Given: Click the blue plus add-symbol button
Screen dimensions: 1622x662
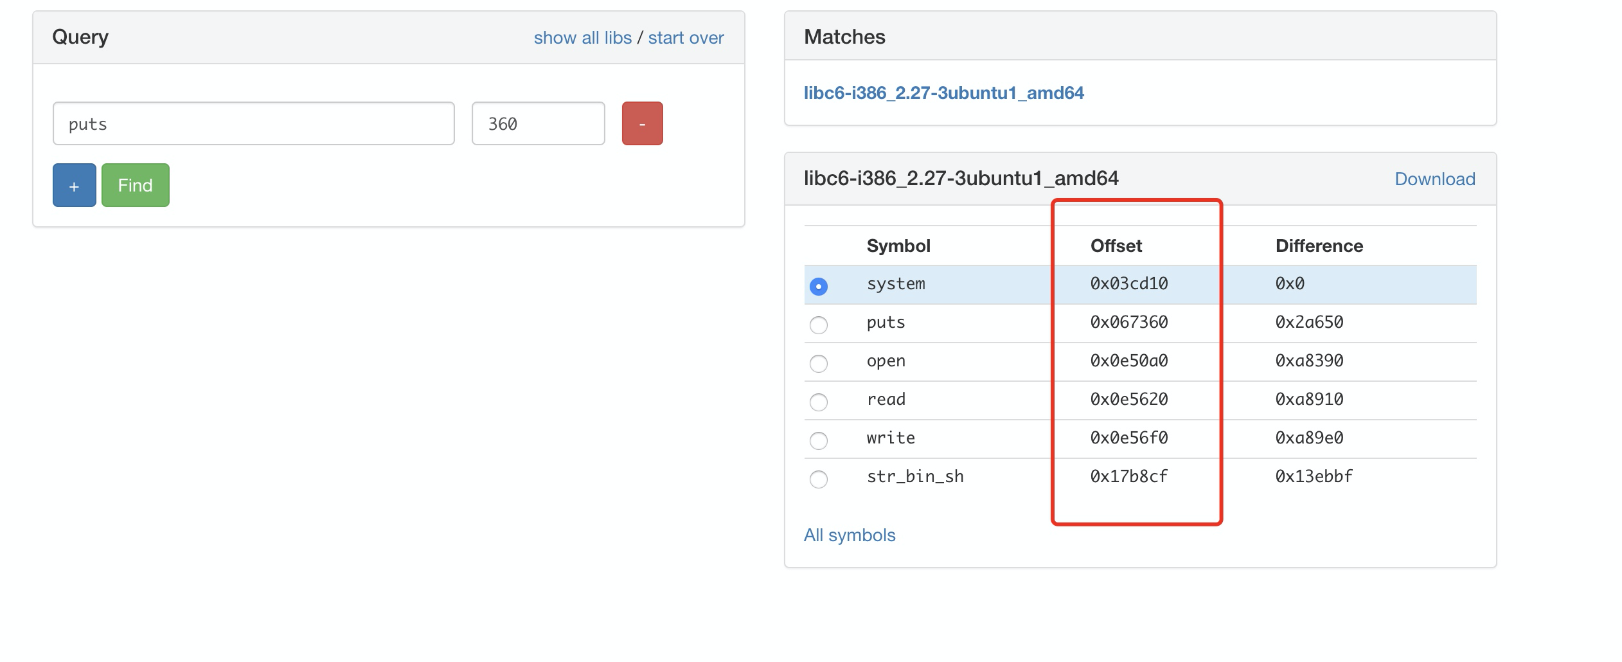Looking at the screenshot, I should pos(75,185).
